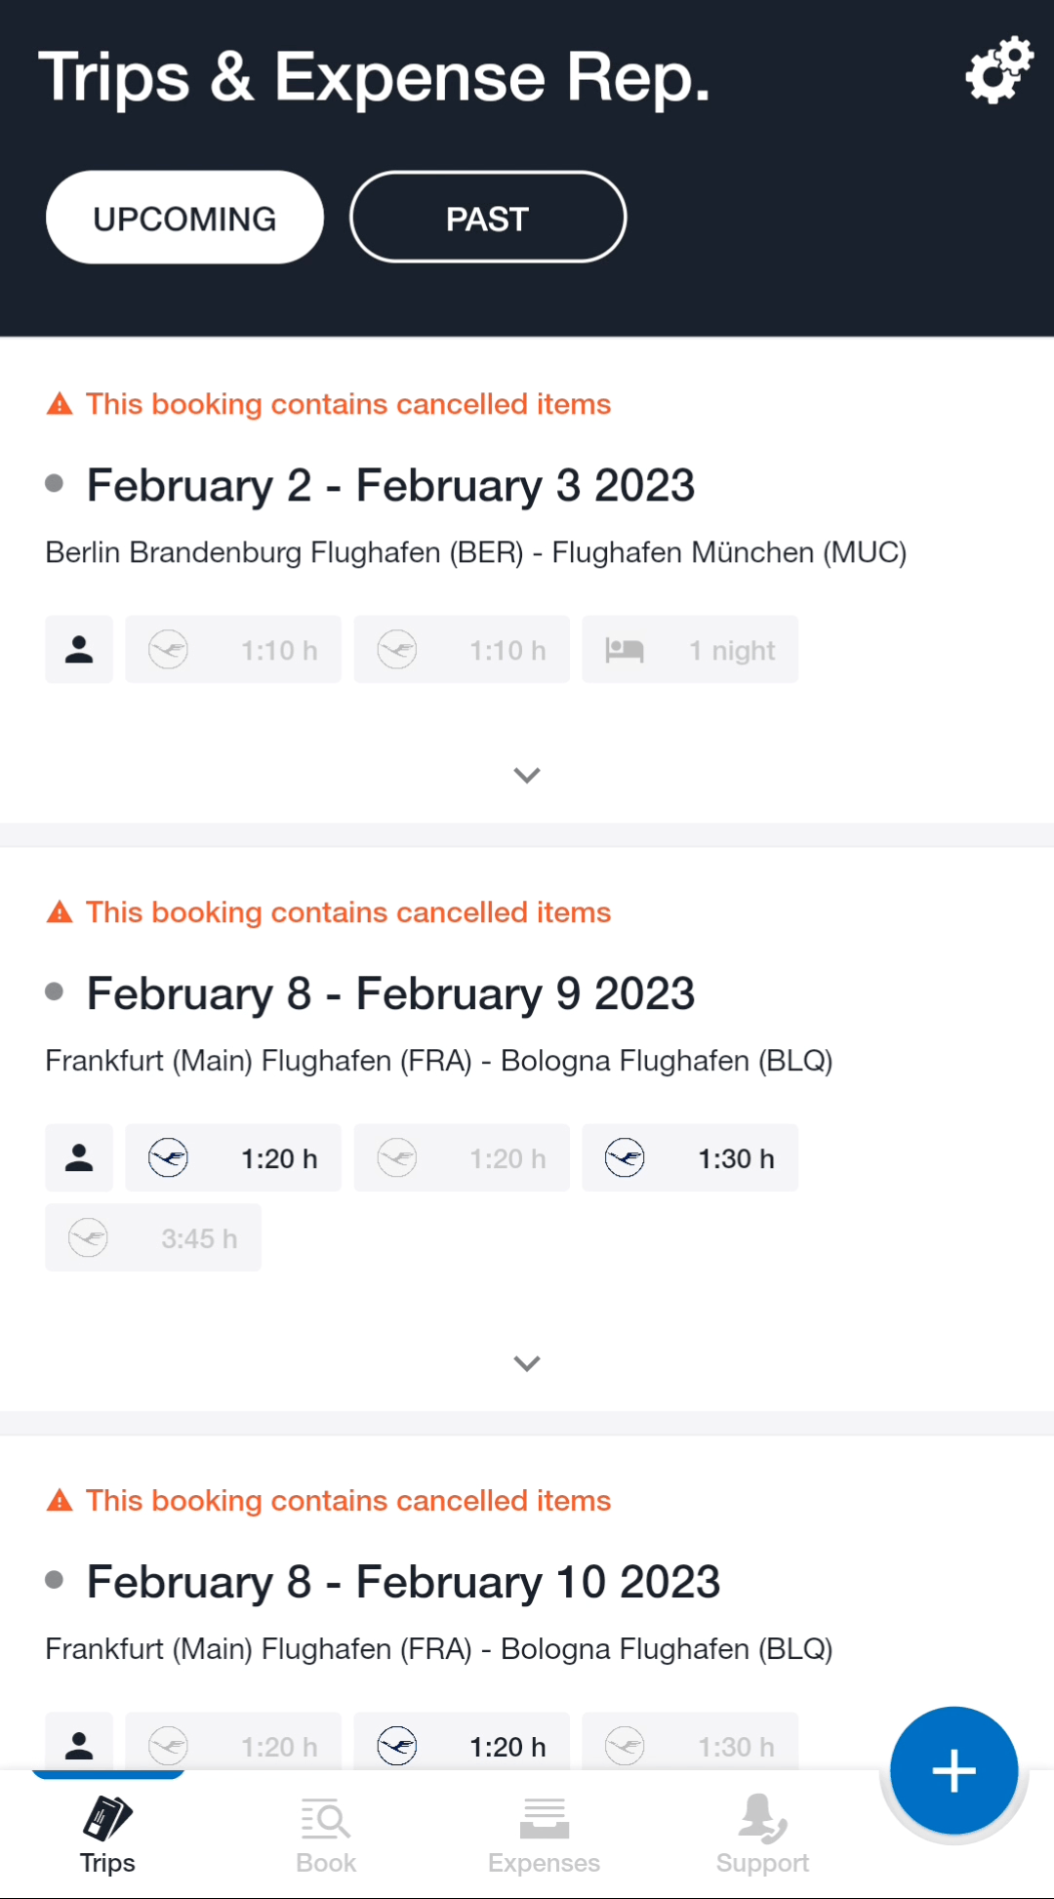Select the greyed 3:45 h flight chip
Screen dimensions: 1054x1899
click(153, 1237)
